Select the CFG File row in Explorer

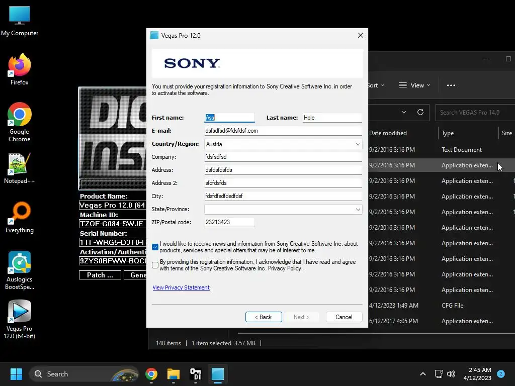442,306
